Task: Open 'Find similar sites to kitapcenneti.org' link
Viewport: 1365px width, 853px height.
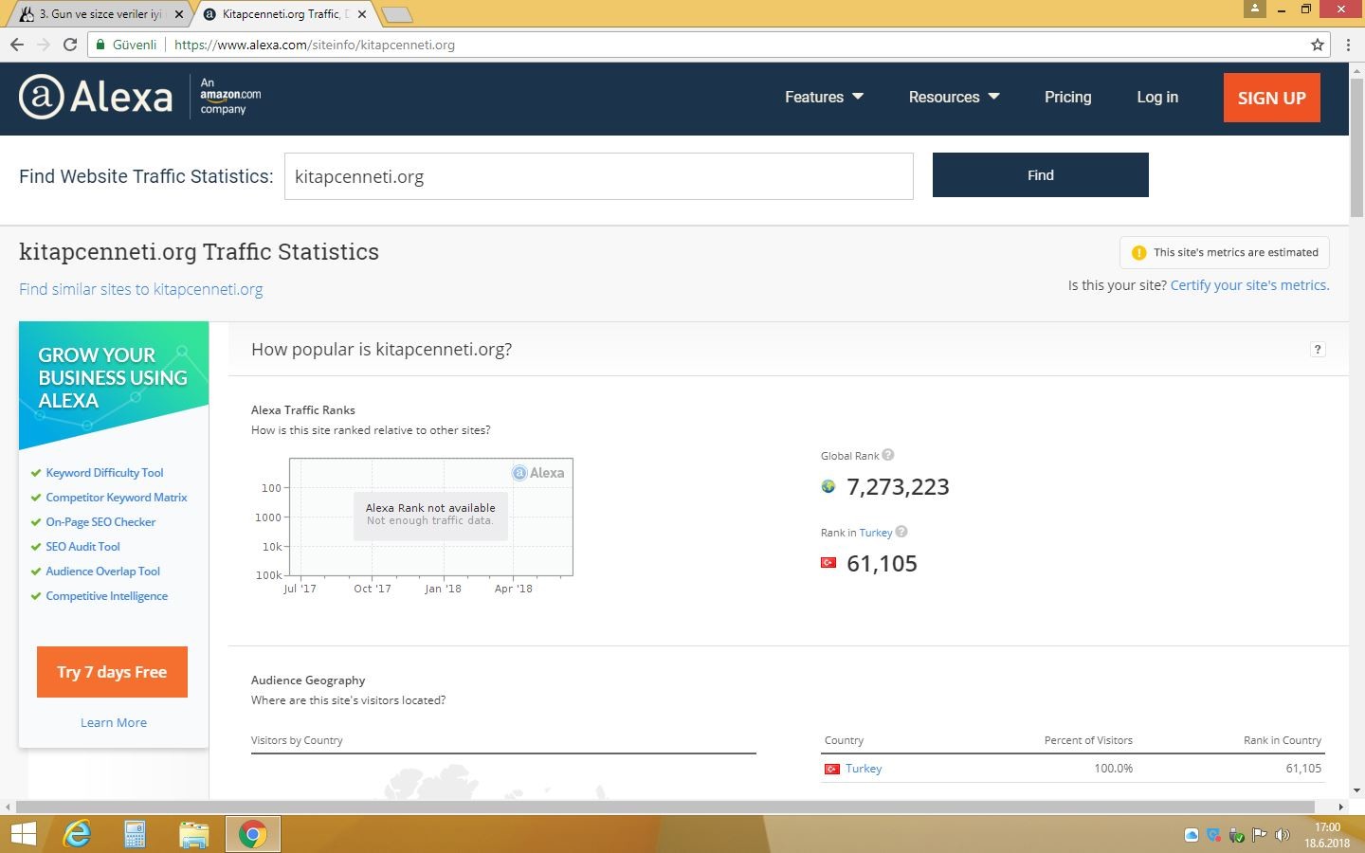Action: click(141, 289)
